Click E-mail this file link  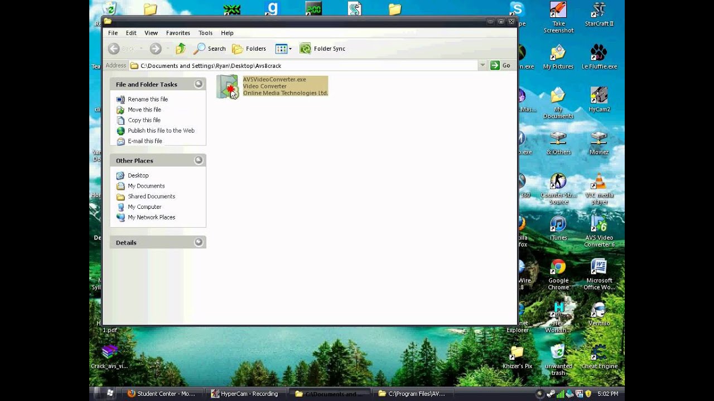click(x=145, y=141)
